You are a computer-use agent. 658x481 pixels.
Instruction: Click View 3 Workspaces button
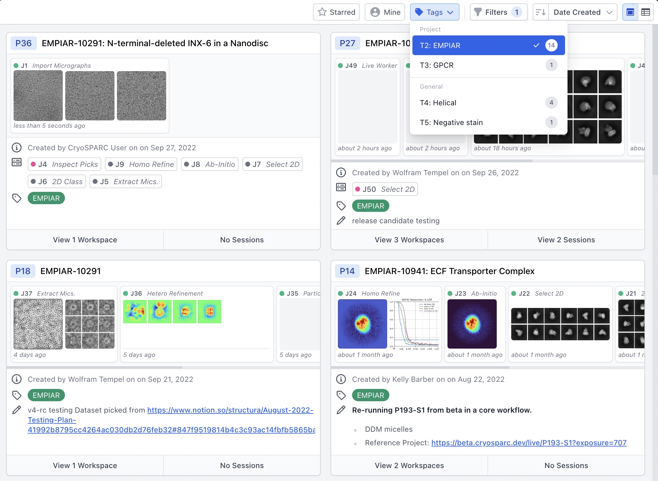pyautogui.click(x=409, y=240)
